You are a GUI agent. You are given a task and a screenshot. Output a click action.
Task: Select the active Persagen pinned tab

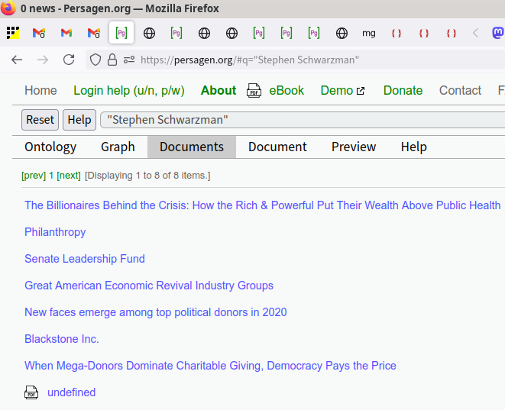[x=121, y=33]
